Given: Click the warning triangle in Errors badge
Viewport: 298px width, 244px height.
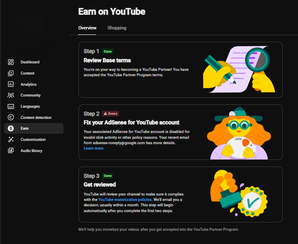Looking at the screenshot, I should click(105, 114).
